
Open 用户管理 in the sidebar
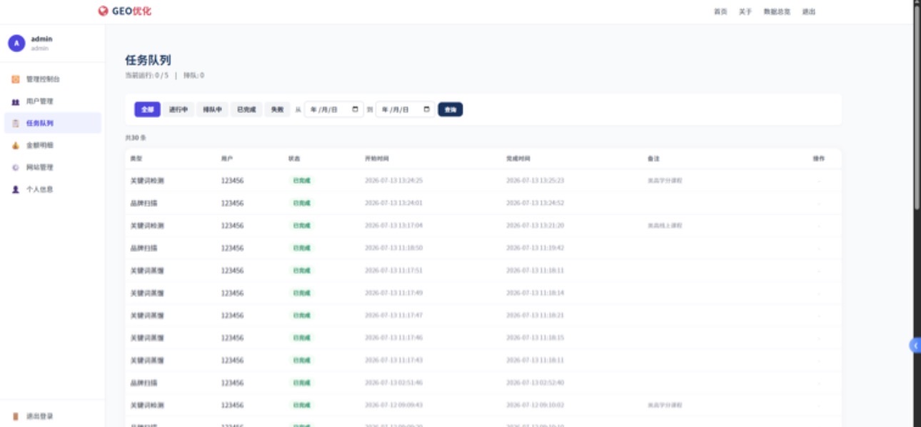click(53, 101)
